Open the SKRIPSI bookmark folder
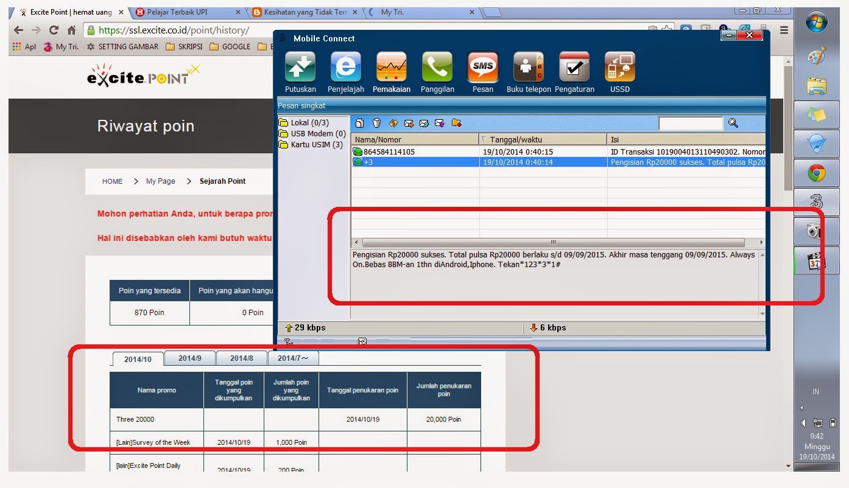 (x=185, y=46)
